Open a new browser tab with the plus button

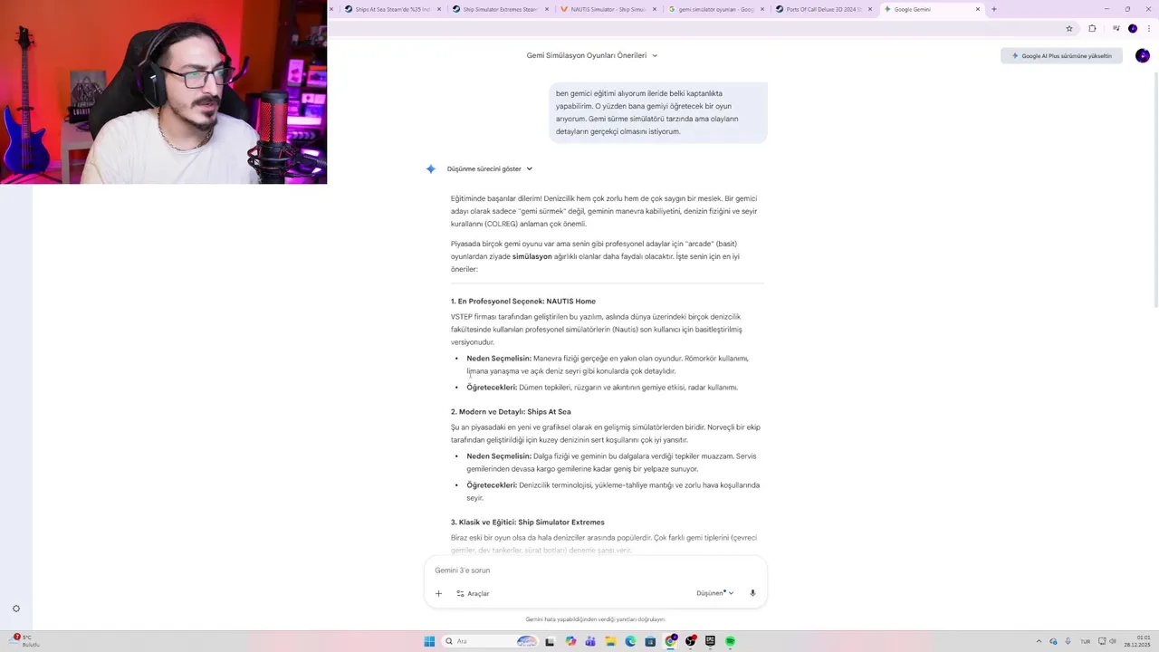994,9
